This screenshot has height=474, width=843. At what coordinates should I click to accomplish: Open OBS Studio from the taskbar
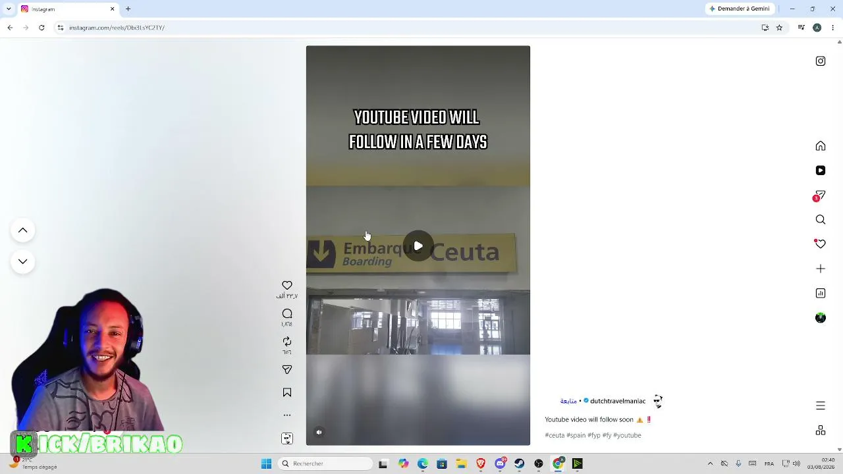pos(539,463)
